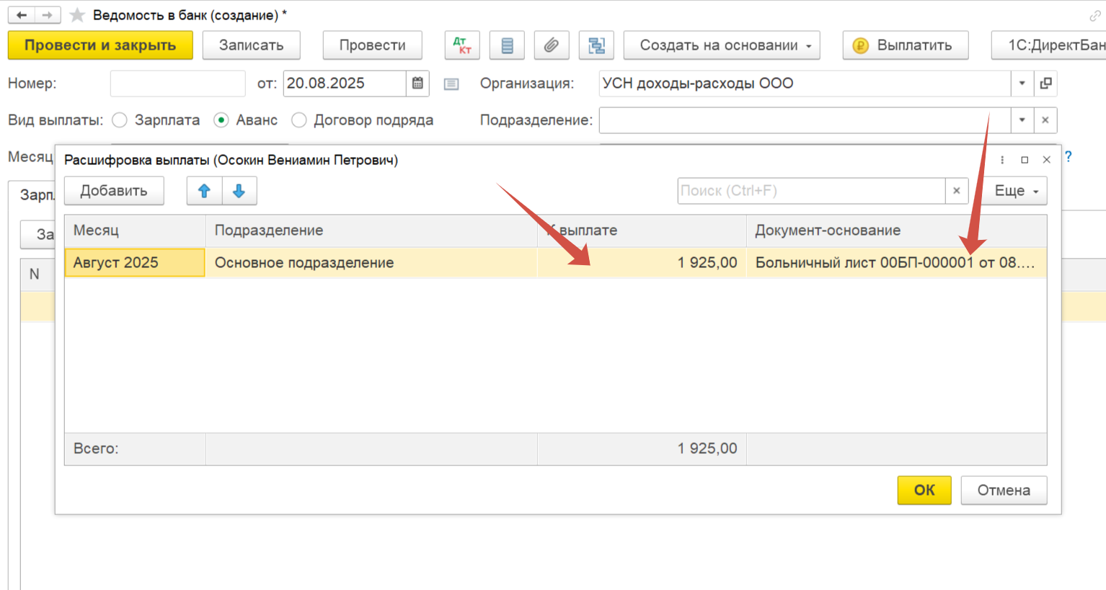Confirm the dialog with ОК
The width and height of the screenshot is (1106, 590).
click(924, 490)
